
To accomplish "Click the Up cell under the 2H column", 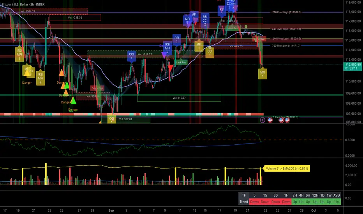I will pyautogui.click(x=295, y=202).
